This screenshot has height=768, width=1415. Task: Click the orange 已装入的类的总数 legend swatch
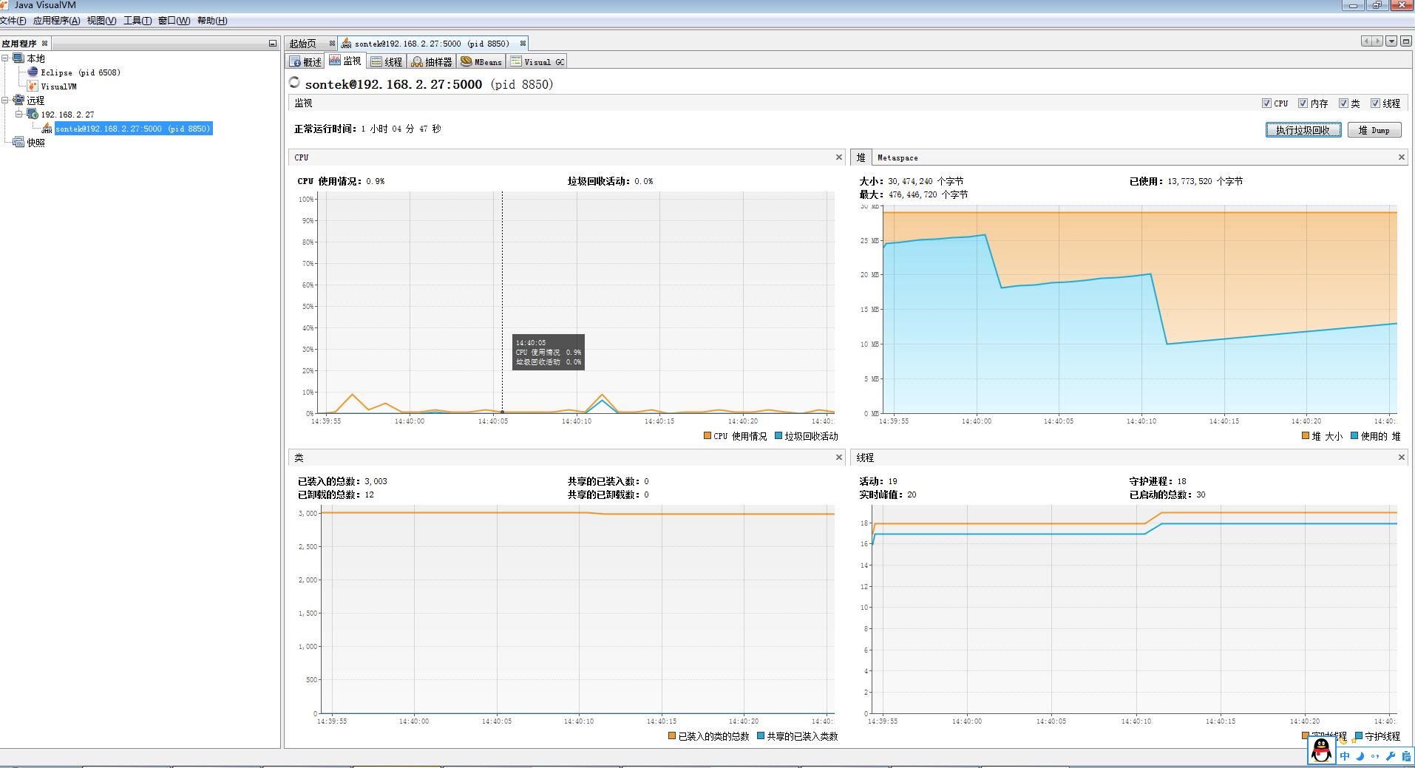click(672, 736)
